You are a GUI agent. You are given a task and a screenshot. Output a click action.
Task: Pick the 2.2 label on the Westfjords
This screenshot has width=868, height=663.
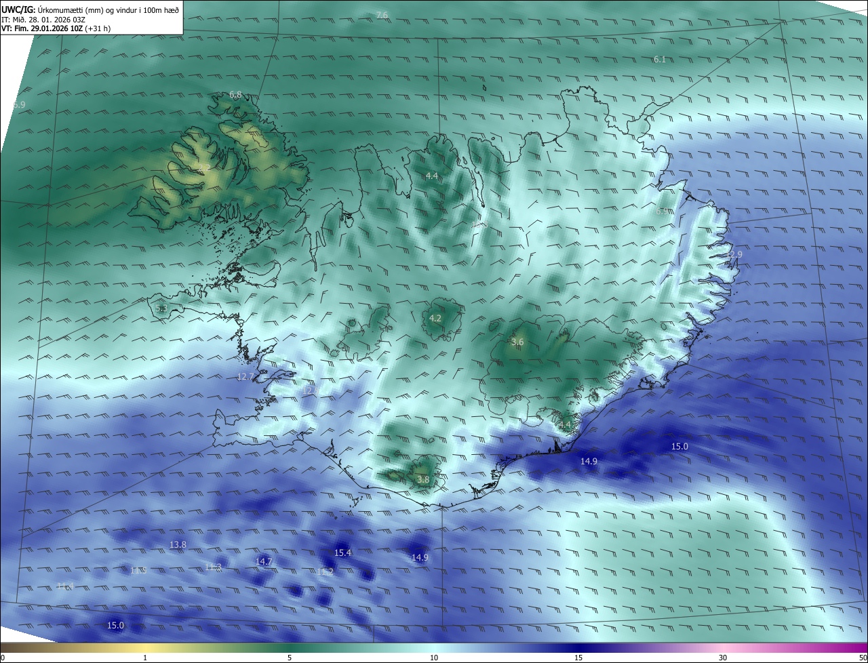tap(203, 167)
